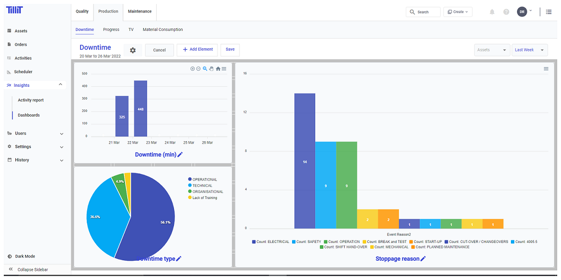Open the Assets dropdown filter

492,50
